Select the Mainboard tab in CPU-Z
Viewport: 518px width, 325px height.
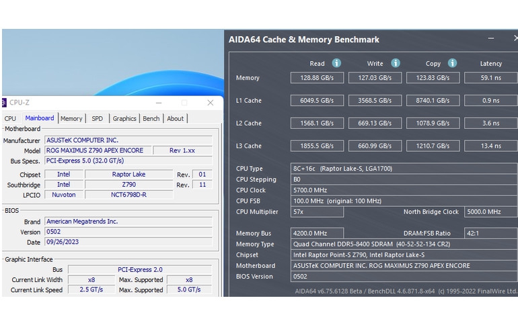coord(40,118)
